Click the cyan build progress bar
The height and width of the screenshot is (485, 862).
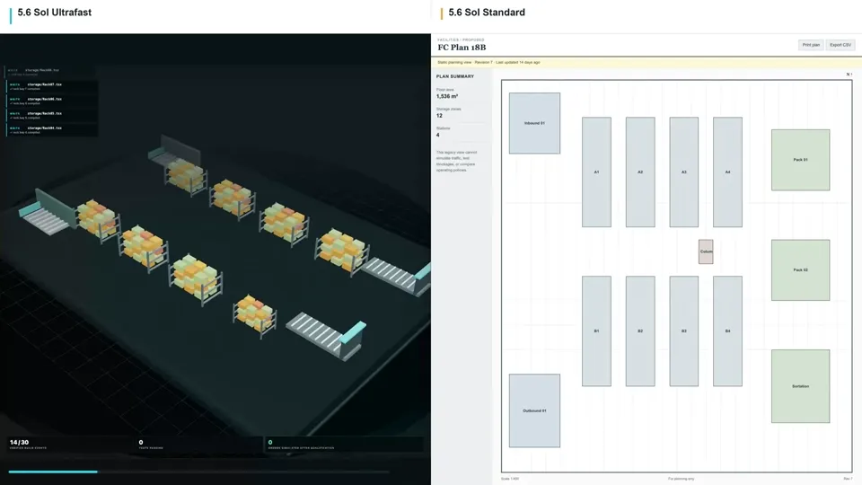[x=53, y=472]
